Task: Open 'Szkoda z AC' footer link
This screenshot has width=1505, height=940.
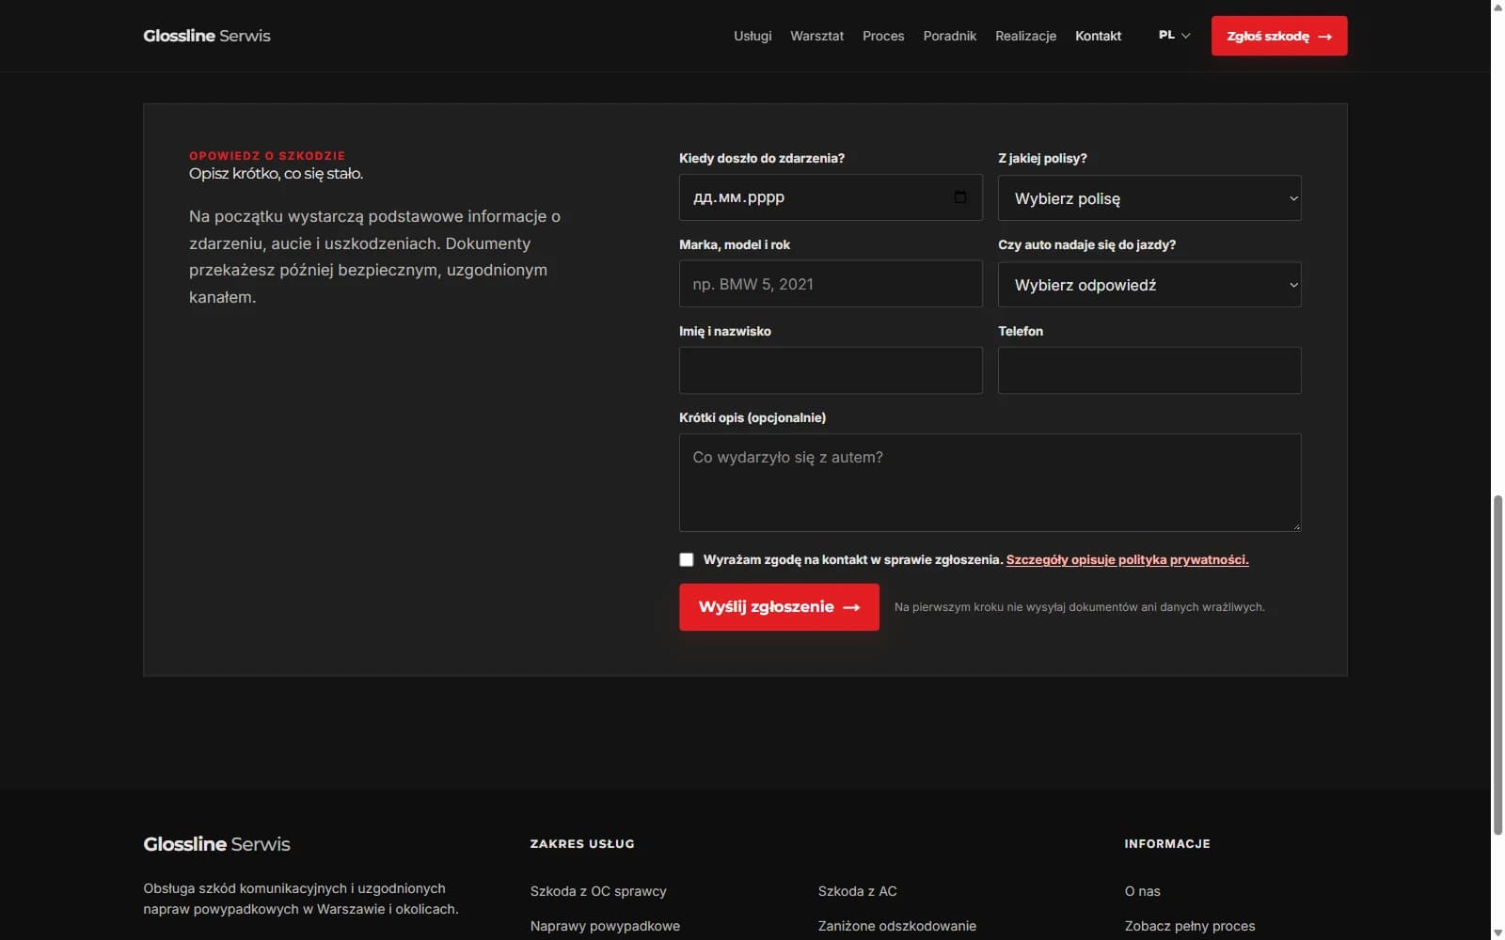Action: point(858,891)
